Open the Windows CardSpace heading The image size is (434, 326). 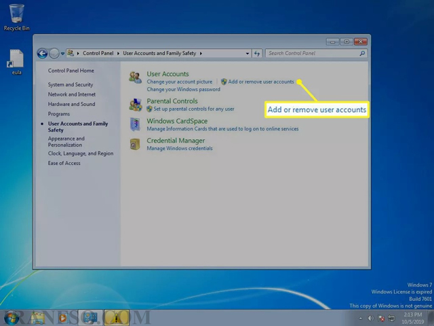point(177,121)
